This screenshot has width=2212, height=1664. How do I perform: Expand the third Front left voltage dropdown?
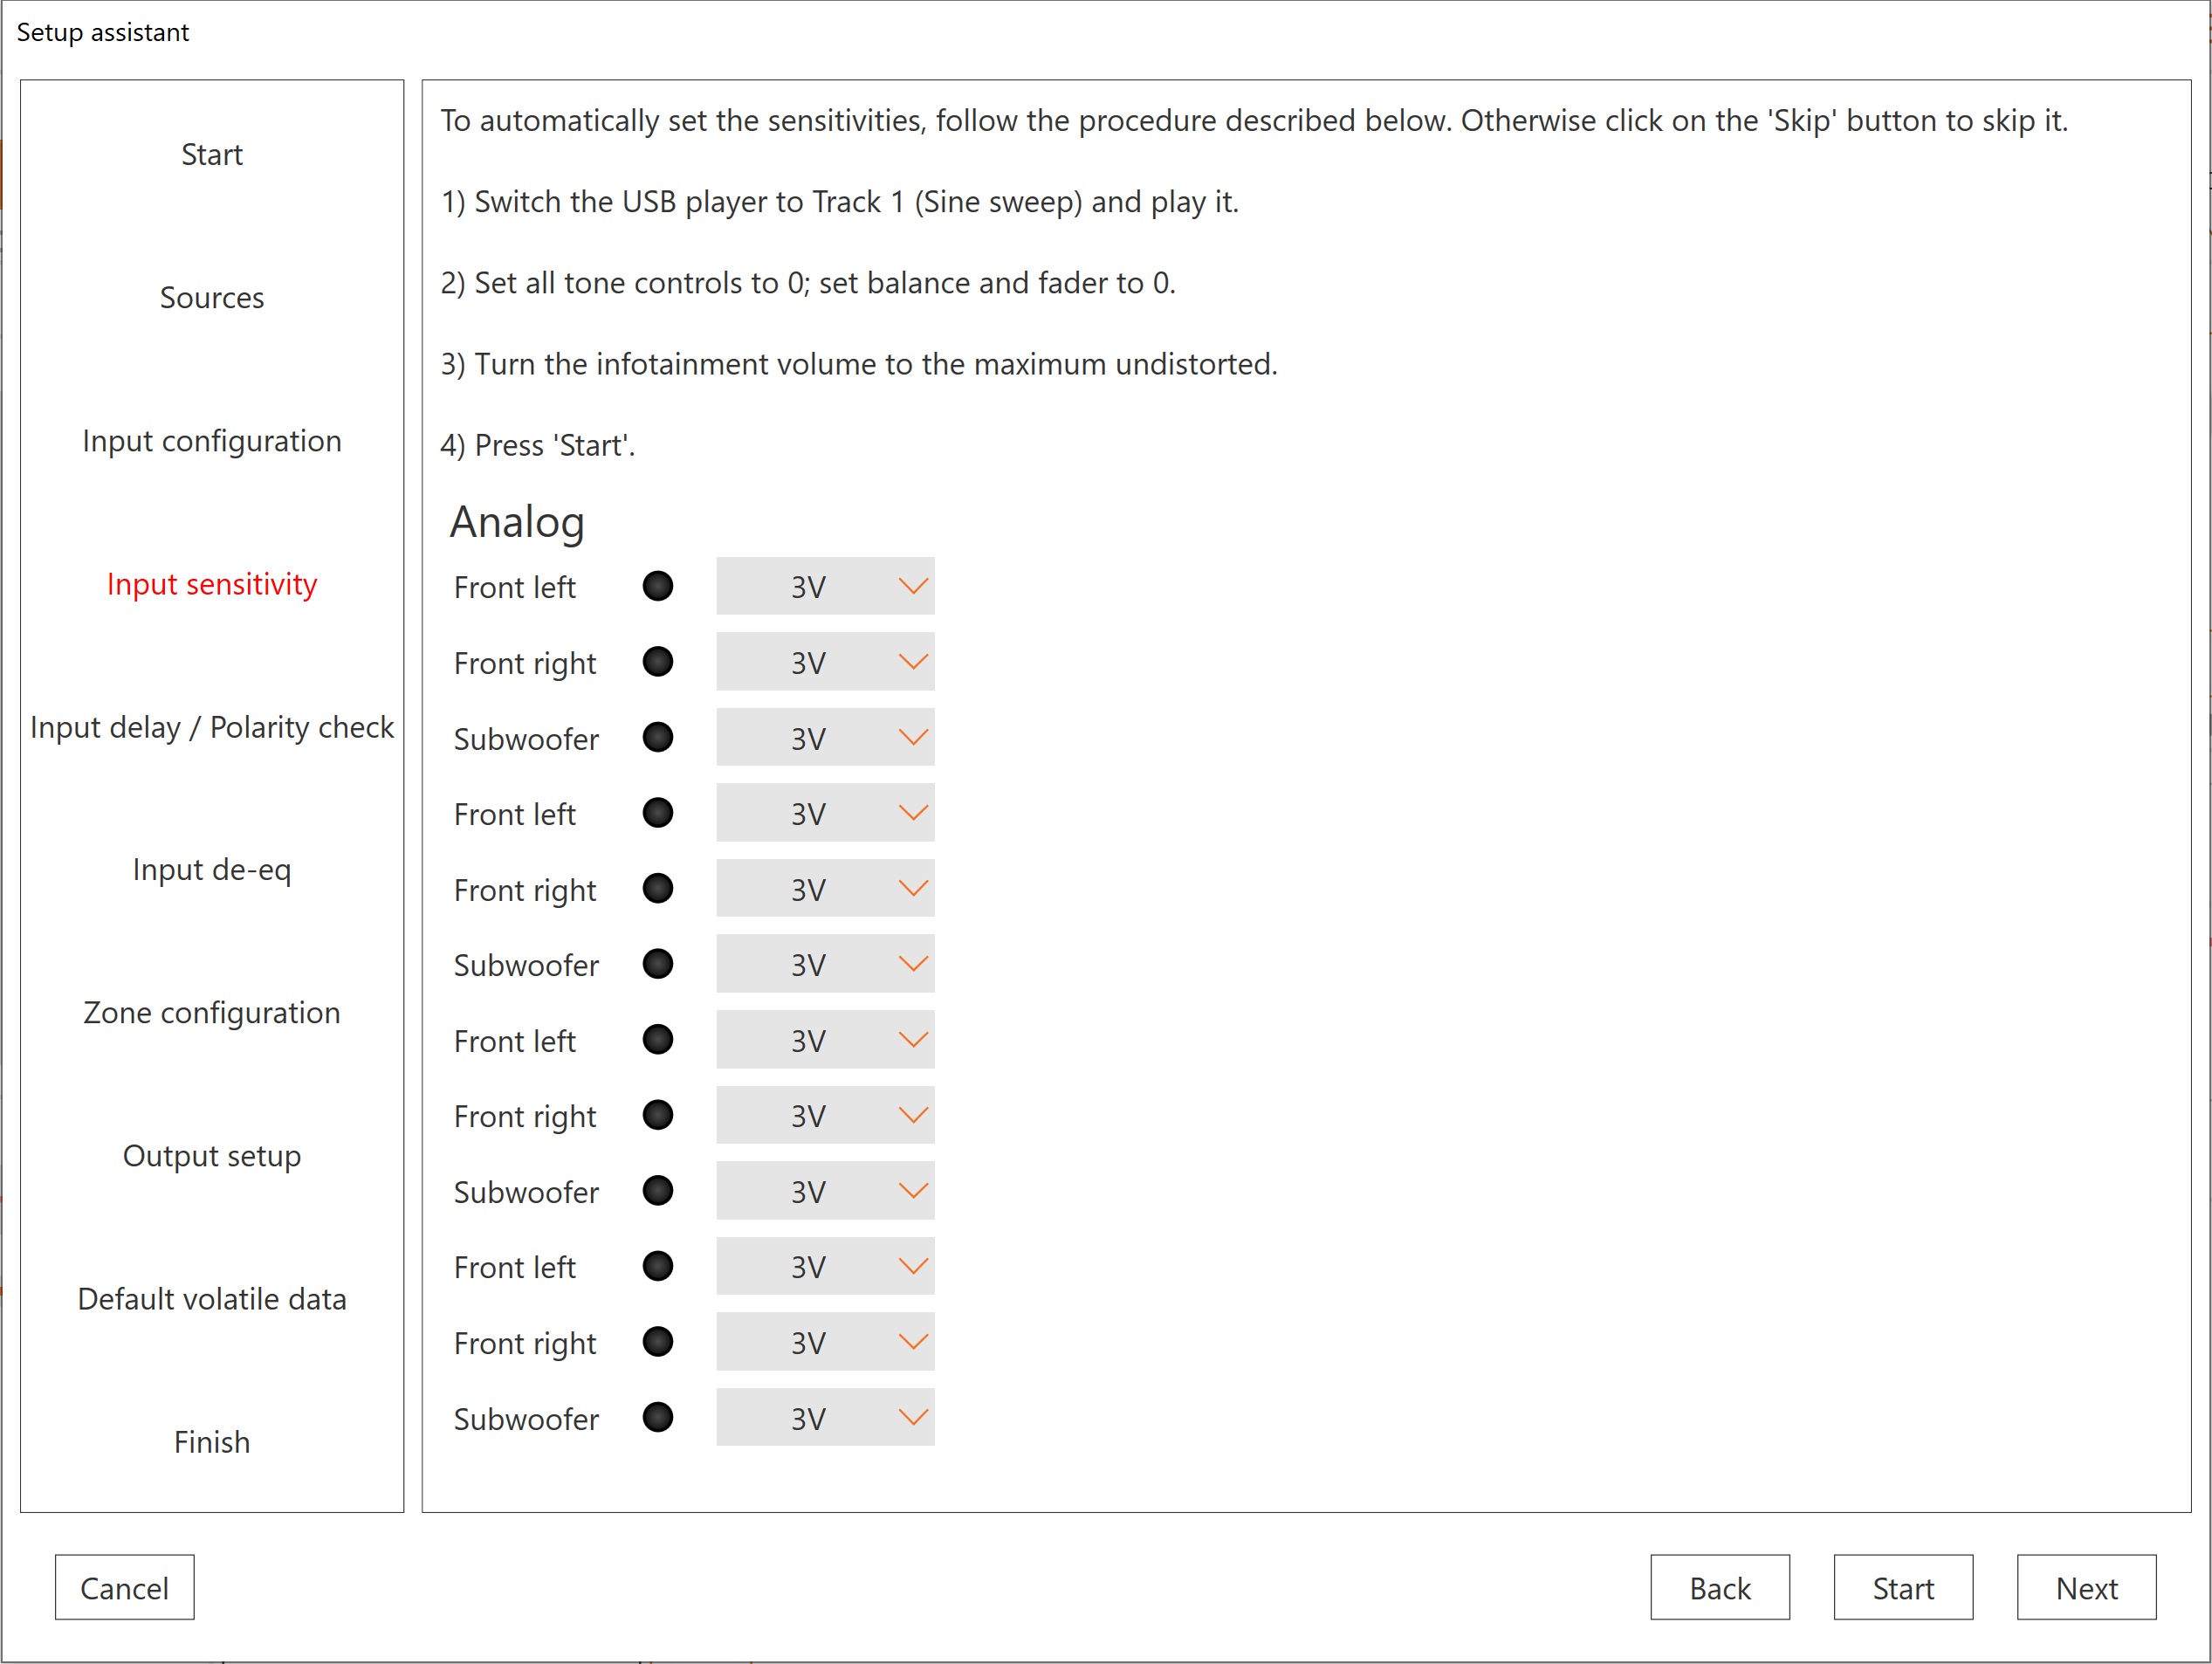pos(825,1040)
